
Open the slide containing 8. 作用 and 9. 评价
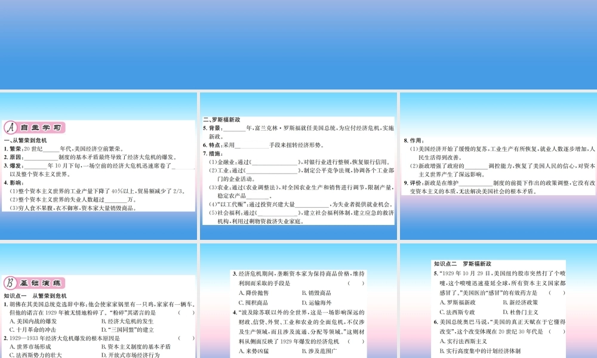(x=498, y=166)
